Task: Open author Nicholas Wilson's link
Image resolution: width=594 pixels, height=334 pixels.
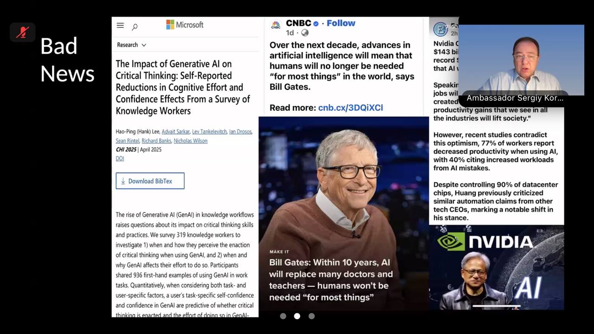Action: pos(190,141)
